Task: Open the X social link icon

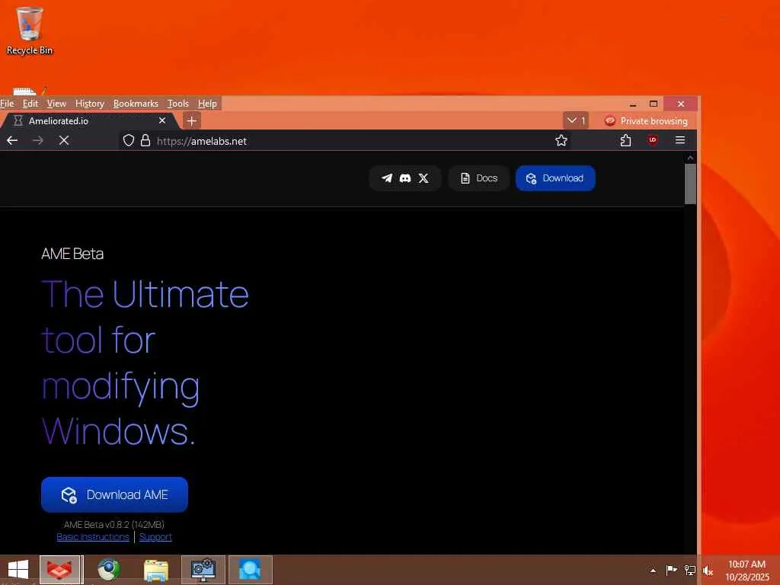Action: [424, 178]
